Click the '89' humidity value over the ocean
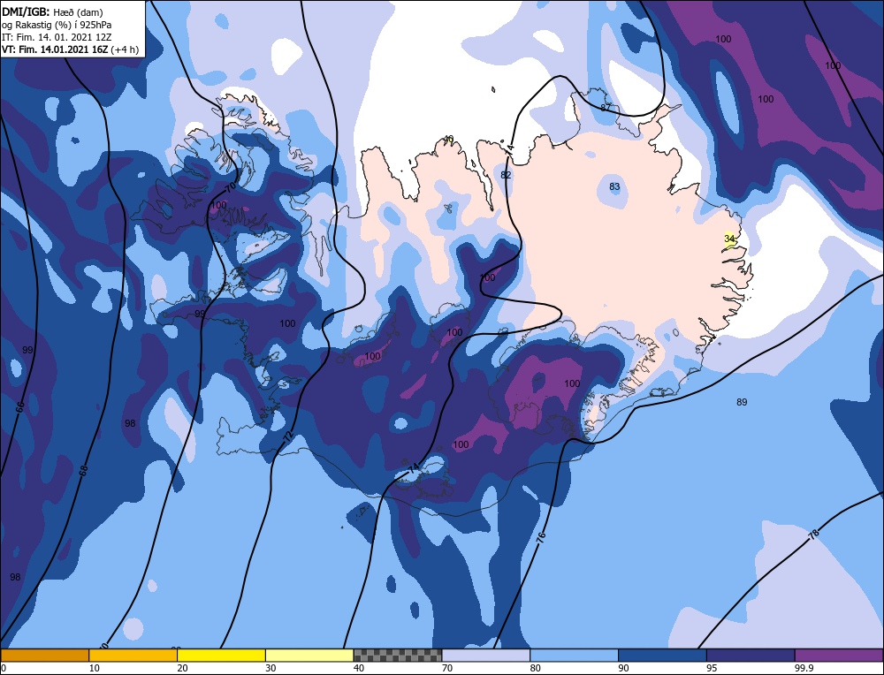The image size is (884, 675). coord(742,402)
